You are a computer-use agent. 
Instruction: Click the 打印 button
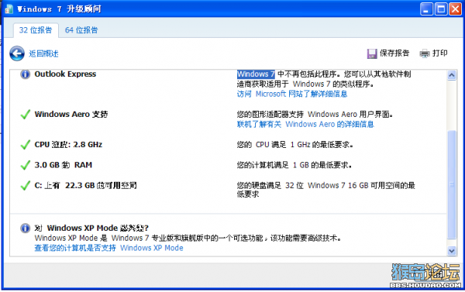click(x=433, y=53)
